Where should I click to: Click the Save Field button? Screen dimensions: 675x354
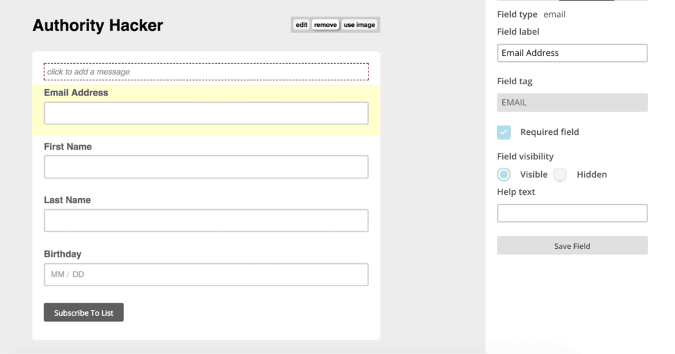pos(572,245)
